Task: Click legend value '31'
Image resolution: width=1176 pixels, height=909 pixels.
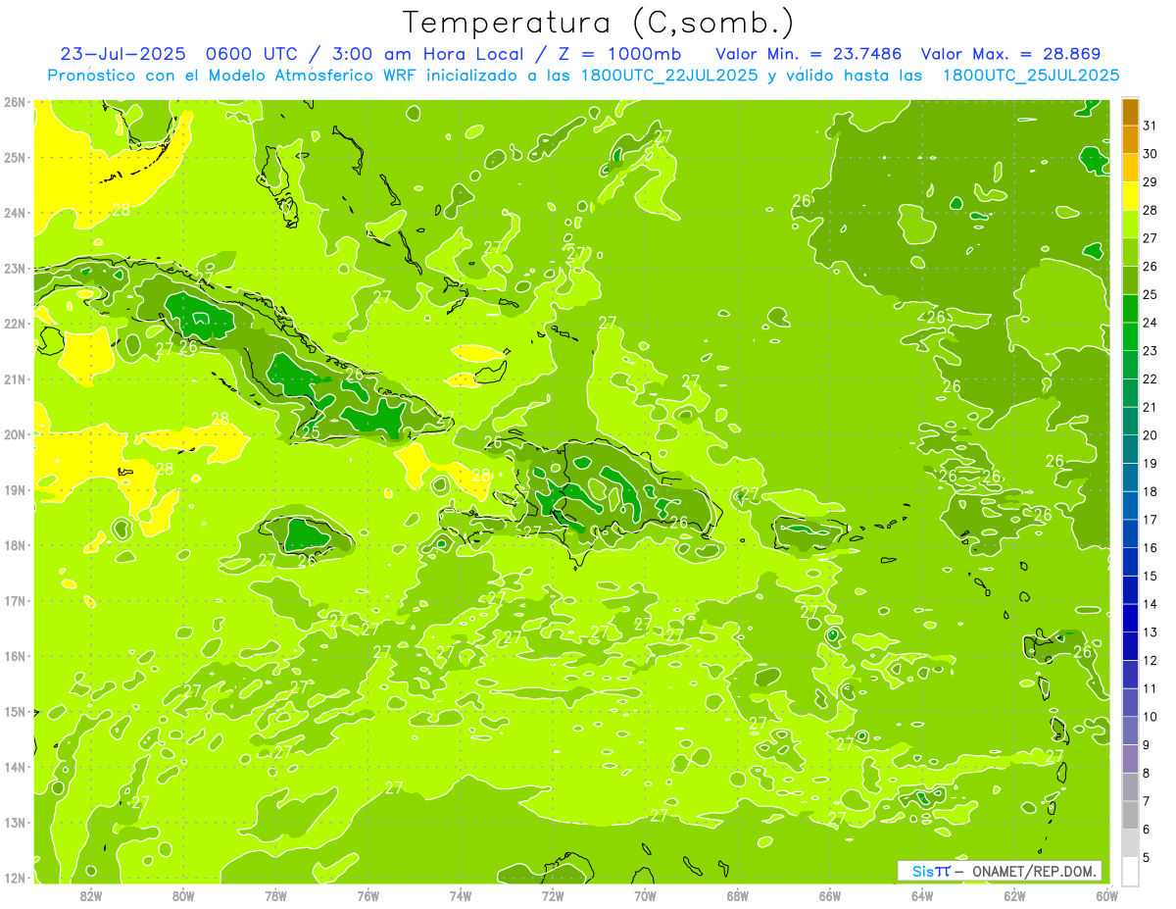Action: [x=1151, y=126]
